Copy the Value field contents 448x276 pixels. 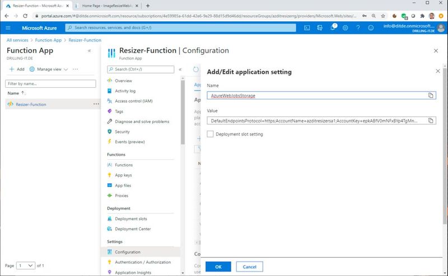[431, 121]
